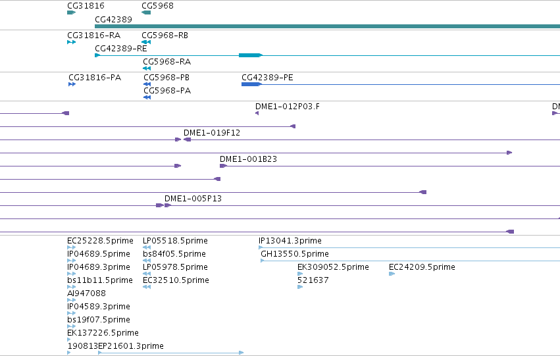560x356 pixels.
Task: Click the DME1-012P03.F feature marker
Action: coord(257,113)
